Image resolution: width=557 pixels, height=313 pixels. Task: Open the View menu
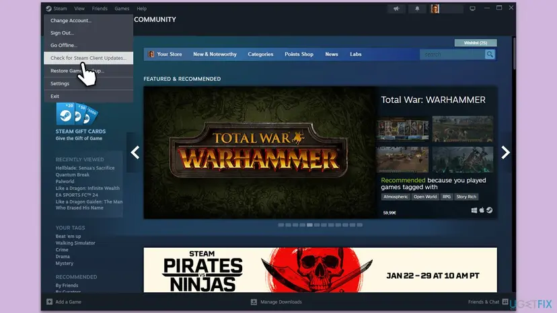(79, 9)
